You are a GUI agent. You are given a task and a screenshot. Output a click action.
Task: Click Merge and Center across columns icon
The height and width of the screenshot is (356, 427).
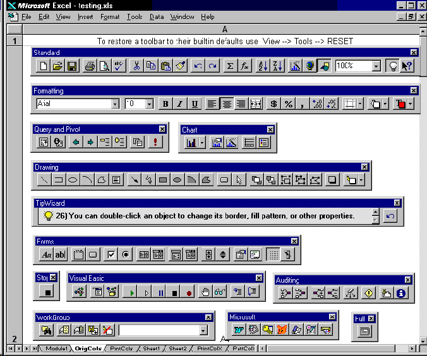(x=256, y=104)
